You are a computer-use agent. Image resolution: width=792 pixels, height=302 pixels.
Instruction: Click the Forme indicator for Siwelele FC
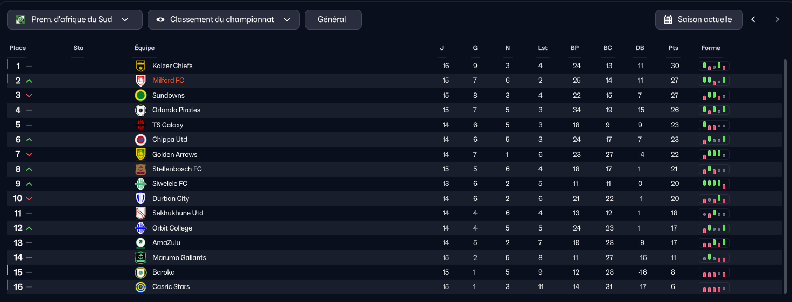(x=714, y=184)
